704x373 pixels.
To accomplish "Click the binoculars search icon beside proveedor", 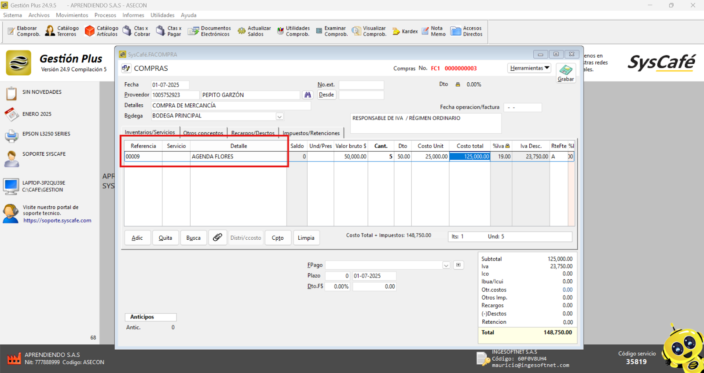I will point(308,95).
